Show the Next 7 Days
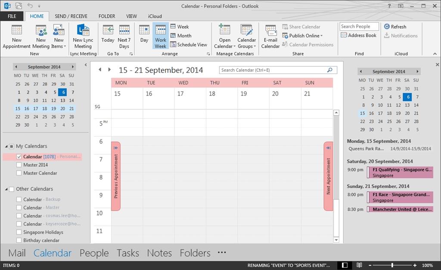Viewport: 441px width, 270px height. pos(124,37)
